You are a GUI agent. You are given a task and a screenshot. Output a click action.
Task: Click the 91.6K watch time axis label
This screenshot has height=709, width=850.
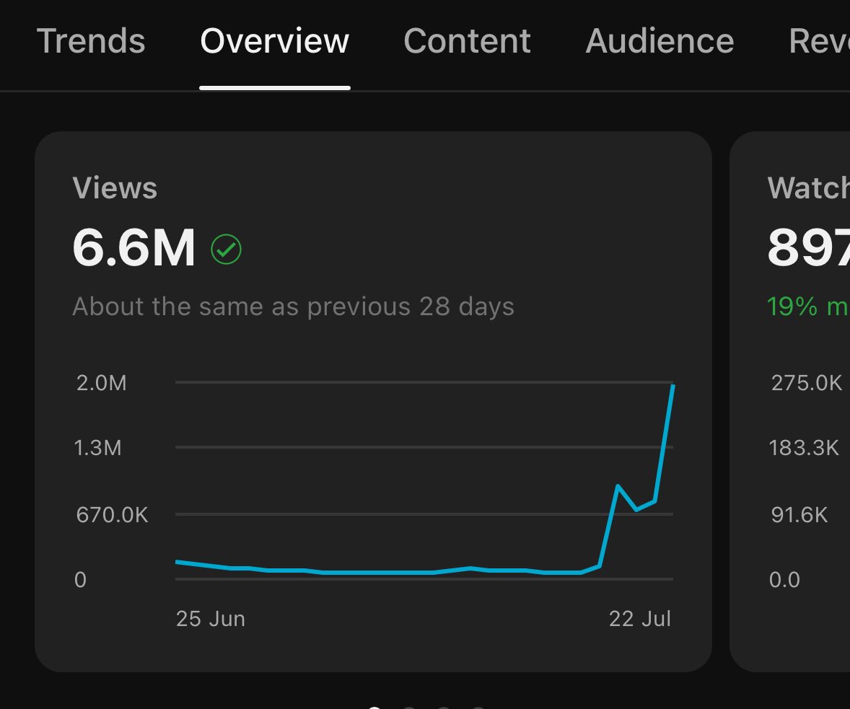[799, 514]
